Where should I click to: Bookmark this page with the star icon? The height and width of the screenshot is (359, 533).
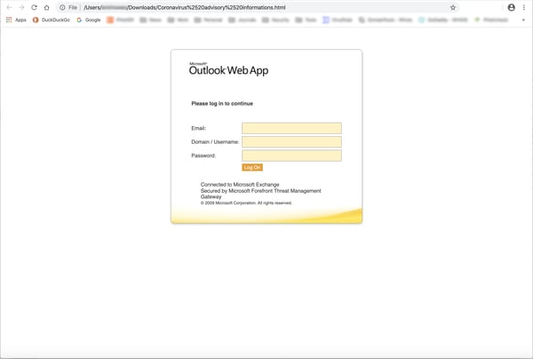pos(453,7)
